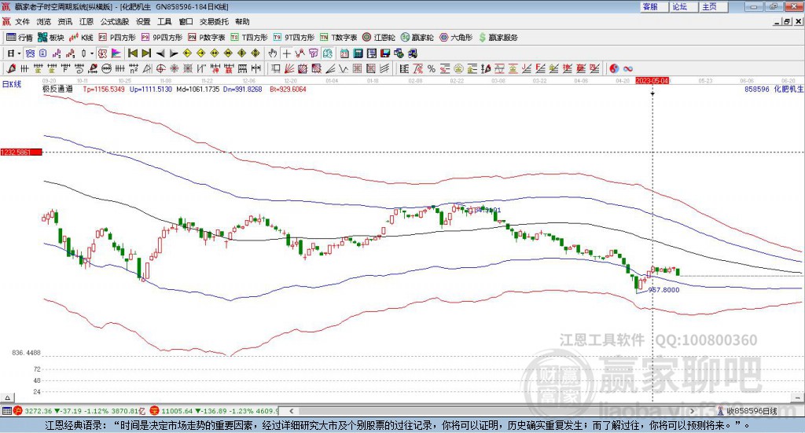Click the highlighted date marker 2023-05-04
The width and height of the screenshot is (805, 433).
(x=652, y=80)
